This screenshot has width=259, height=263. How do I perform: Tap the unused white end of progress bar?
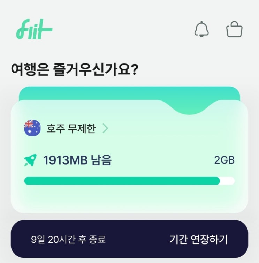point(228,181)
